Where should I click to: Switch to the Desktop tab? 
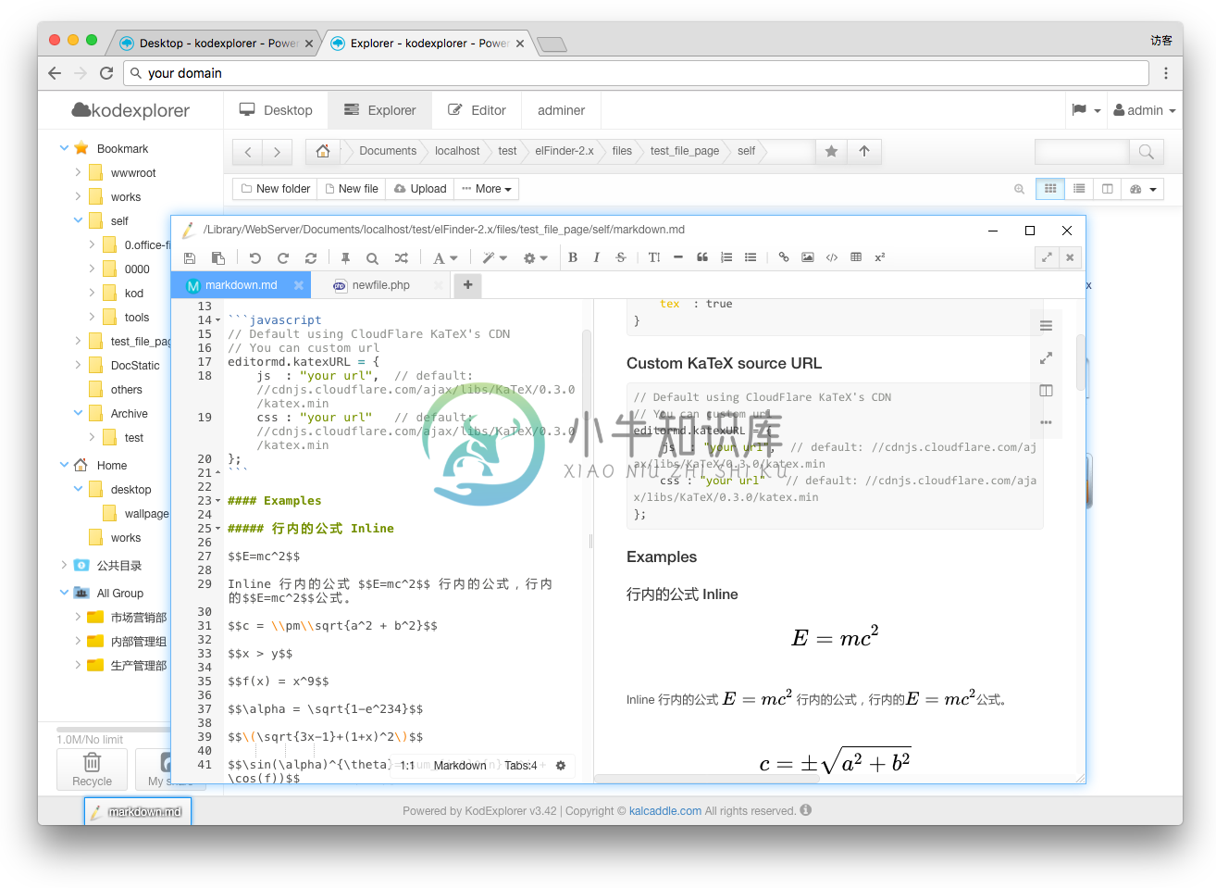276,110
